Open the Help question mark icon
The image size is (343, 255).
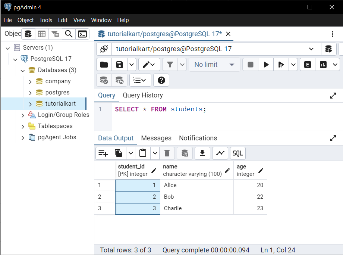click(x=161, y=80)
